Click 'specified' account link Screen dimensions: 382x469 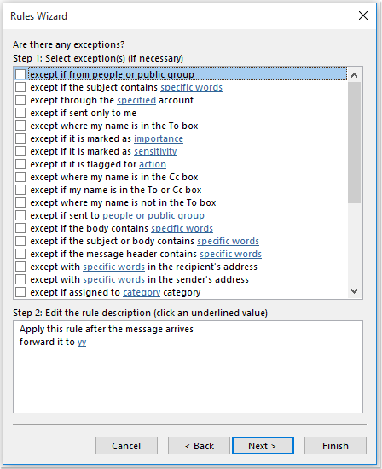point(136,100)
